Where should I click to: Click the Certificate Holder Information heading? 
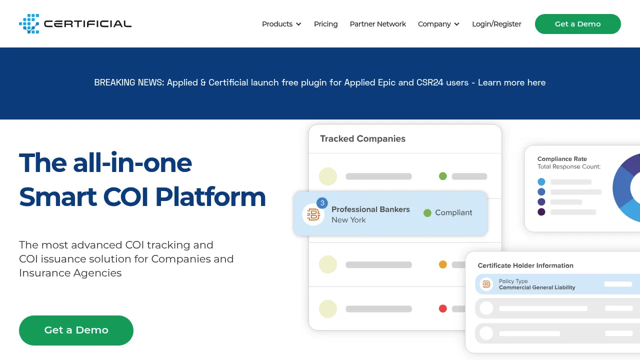[525, 265]
